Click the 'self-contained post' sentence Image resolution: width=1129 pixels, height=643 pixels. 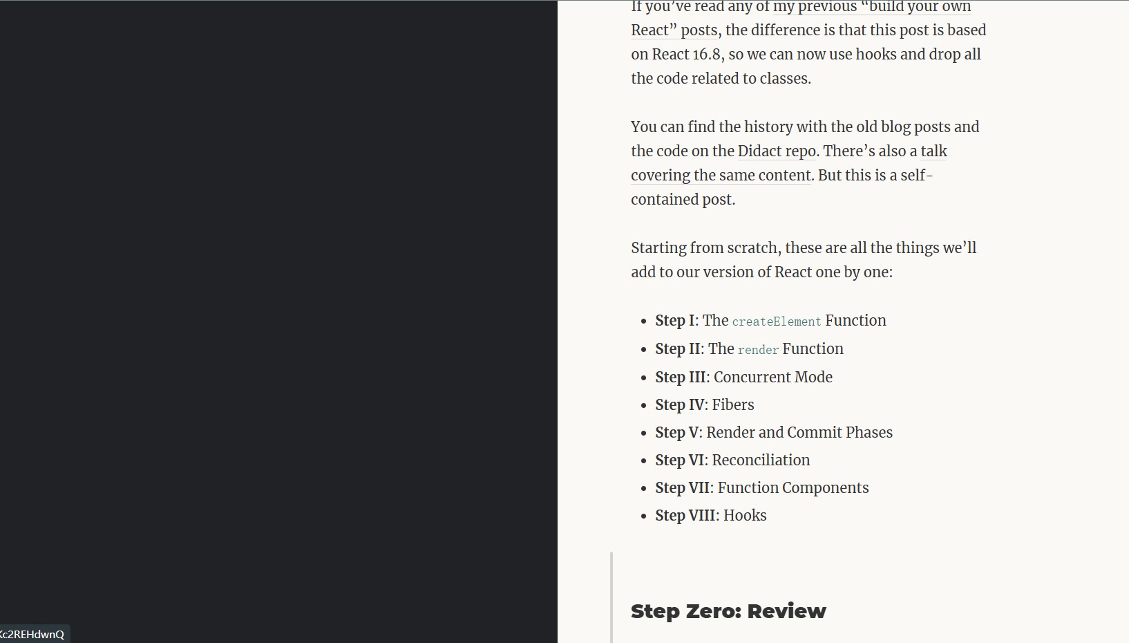tap(782, 187)
